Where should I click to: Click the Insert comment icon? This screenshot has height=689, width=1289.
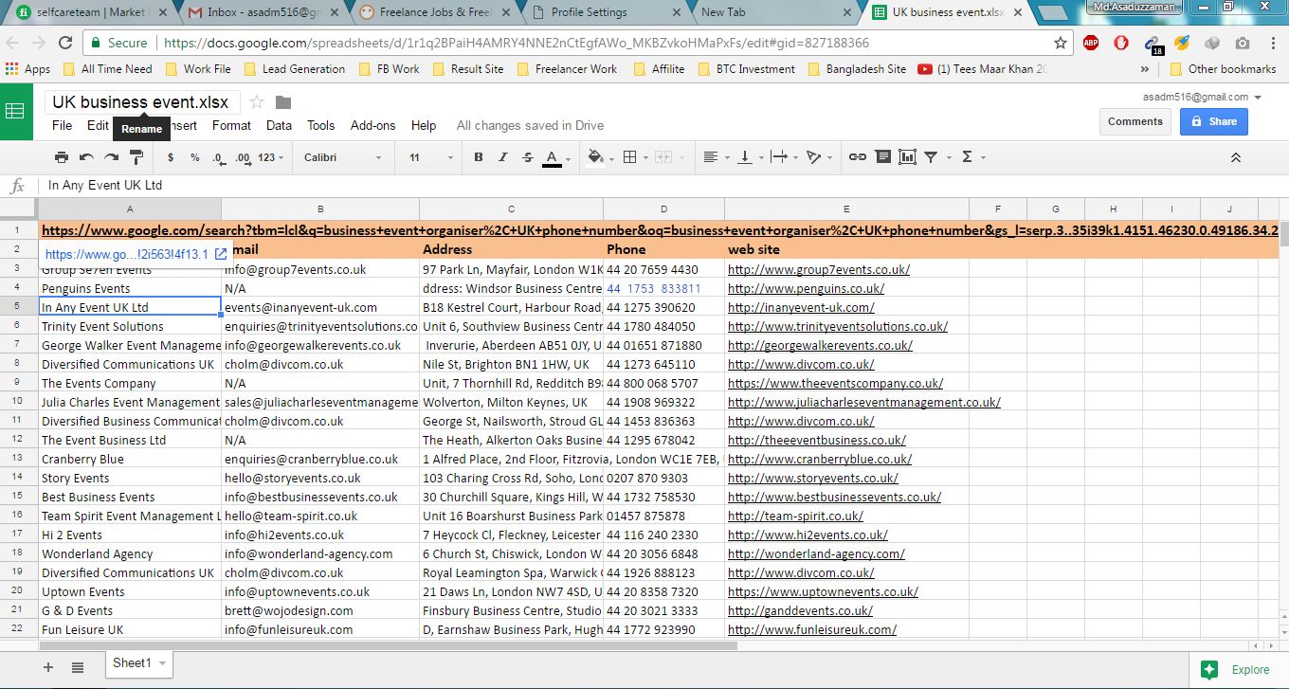pyautogui.click(x=882, y=157)
